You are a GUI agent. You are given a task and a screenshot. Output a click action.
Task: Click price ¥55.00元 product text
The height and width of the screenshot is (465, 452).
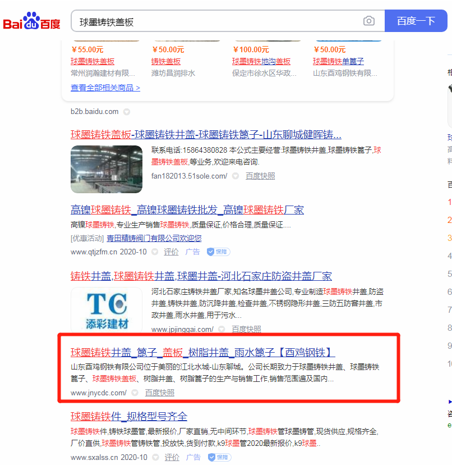(87, 49)
